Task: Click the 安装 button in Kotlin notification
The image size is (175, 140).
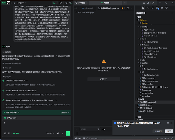Action: 169,131
